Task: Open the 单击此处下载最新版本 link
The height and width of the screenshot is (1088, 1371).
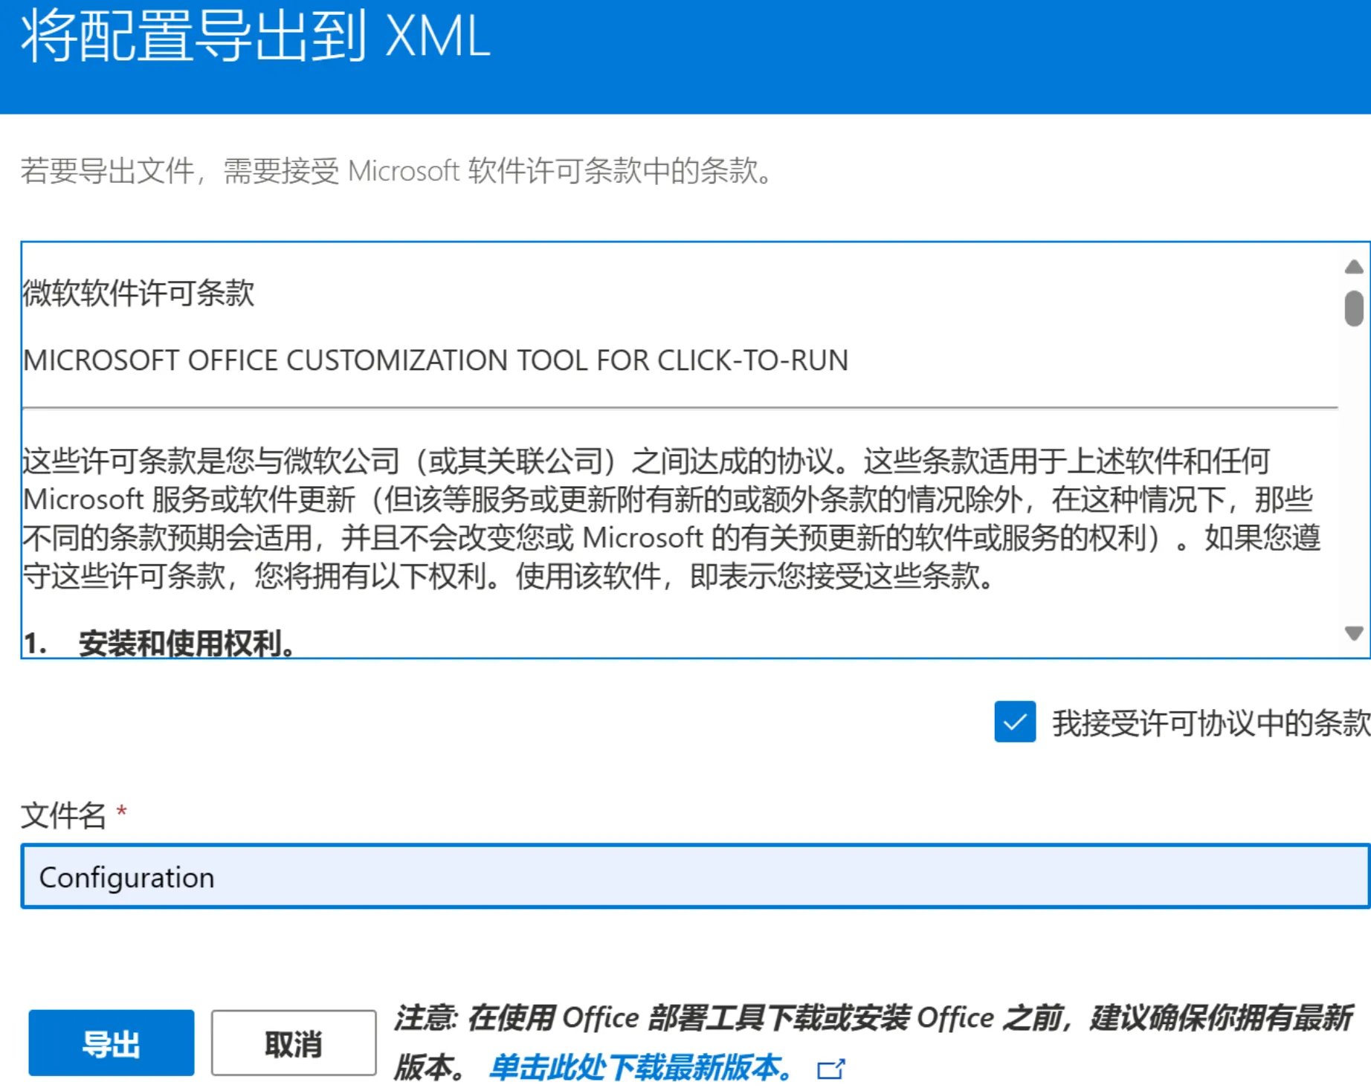Action: 640,1068
